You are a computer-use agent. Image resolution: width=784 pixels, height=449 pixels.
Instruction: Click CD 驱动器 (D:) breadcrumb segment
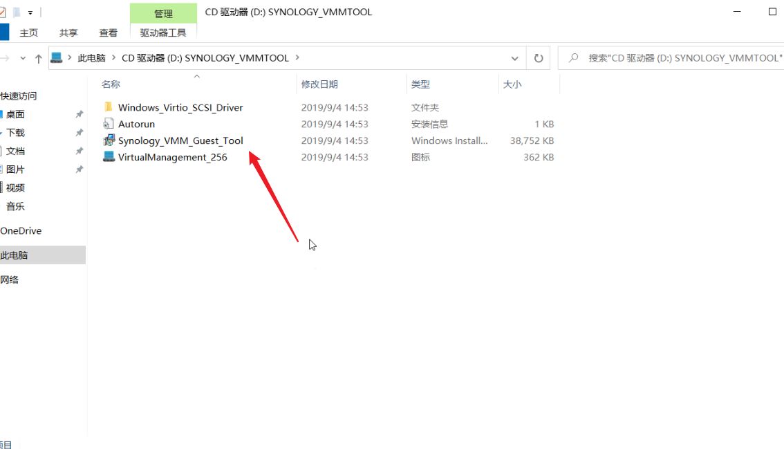(x=205, y=58)
